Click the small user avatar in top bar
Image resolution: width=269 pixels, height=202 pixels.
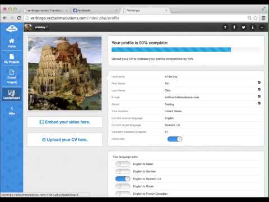[28, 27]
